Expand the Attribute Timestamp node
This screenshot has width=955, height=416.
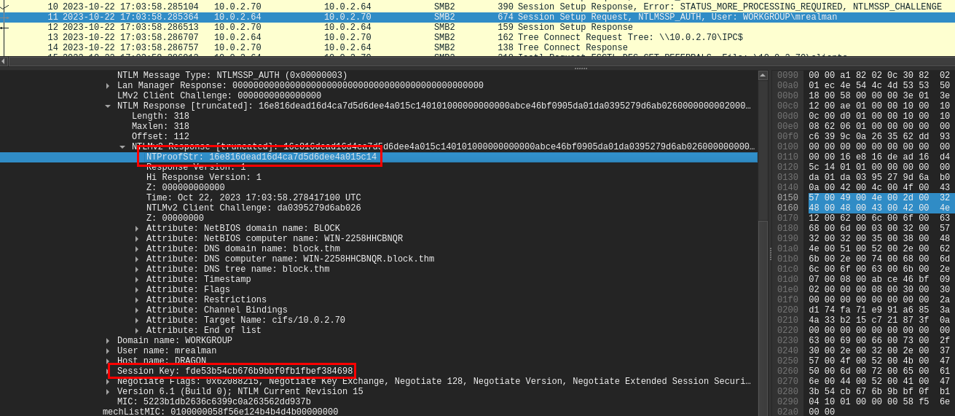pos(137,280)
